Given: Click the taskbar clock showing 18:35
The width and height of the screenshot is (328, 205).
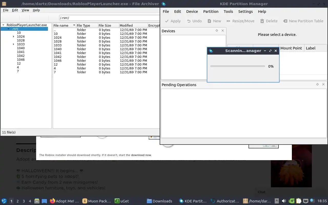Looking at the screenshot, I should 322,201.
